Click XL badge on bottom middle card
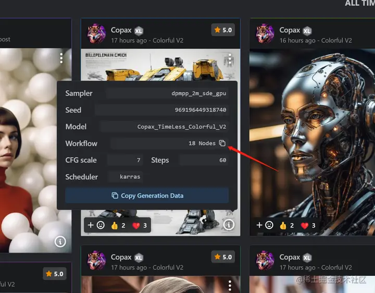 pos(139,258)
